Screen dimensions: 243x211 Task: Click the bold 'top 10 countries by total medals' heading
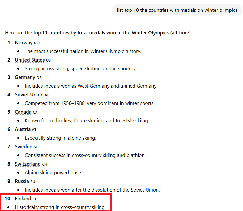112,33
